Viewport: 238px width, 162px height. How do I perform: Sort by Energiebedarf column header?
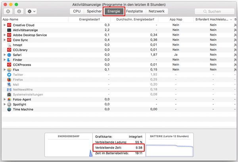(89, 19)
